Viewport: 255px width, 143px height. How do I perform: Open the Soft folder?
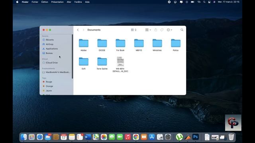click(x=84, y=62)
